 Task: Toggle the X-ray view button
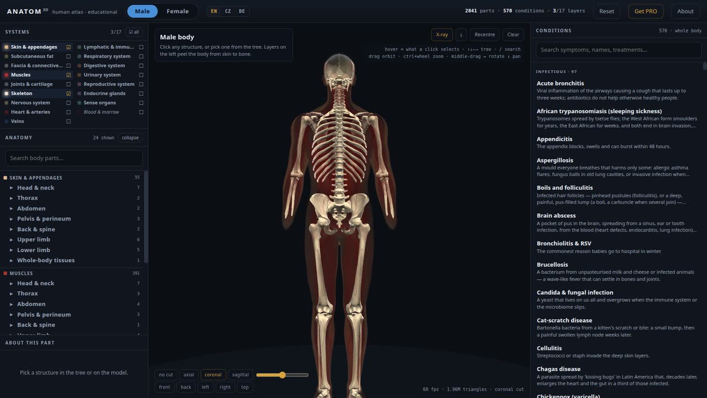442,34
